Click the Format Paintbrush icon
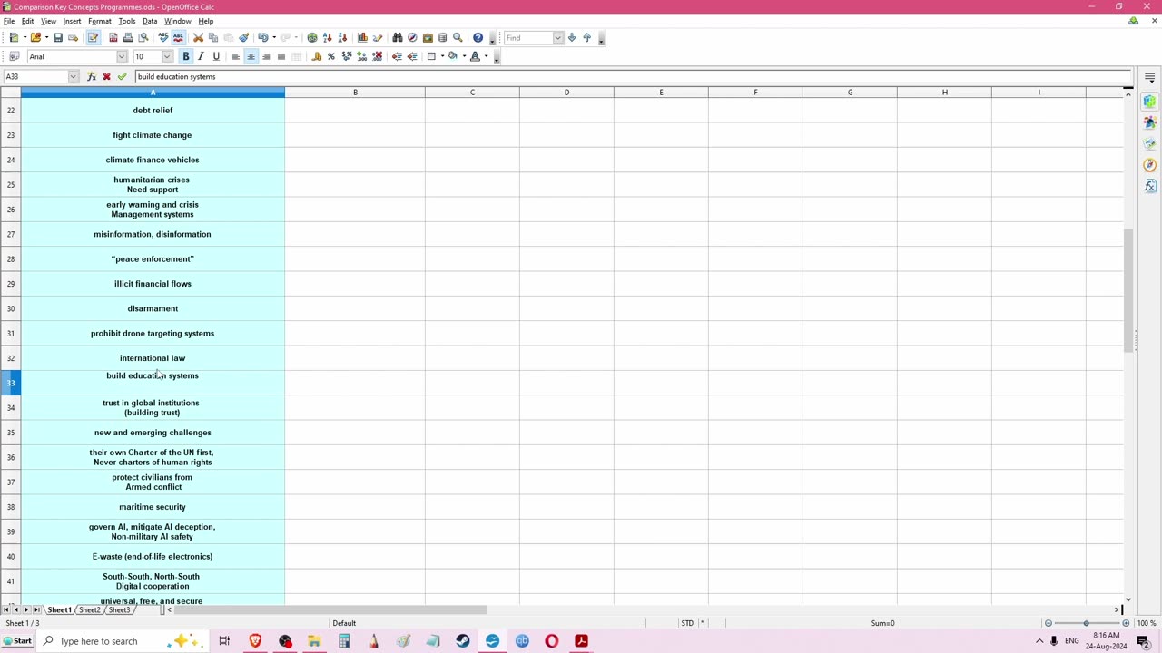 point(243,38)
